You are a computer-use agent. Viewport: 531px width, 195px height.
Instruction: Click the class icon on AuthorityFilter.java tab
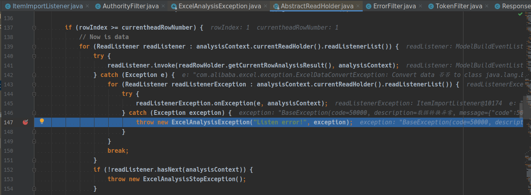pyautogui.click(x=98, y=6)
